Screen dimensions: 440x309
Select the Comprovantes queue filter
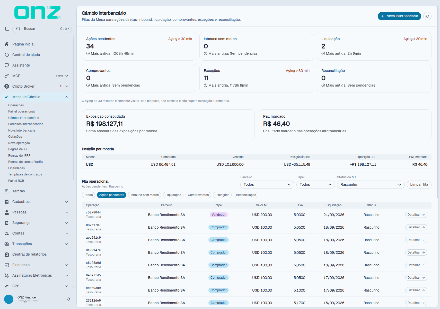click(x=198, y=195)
